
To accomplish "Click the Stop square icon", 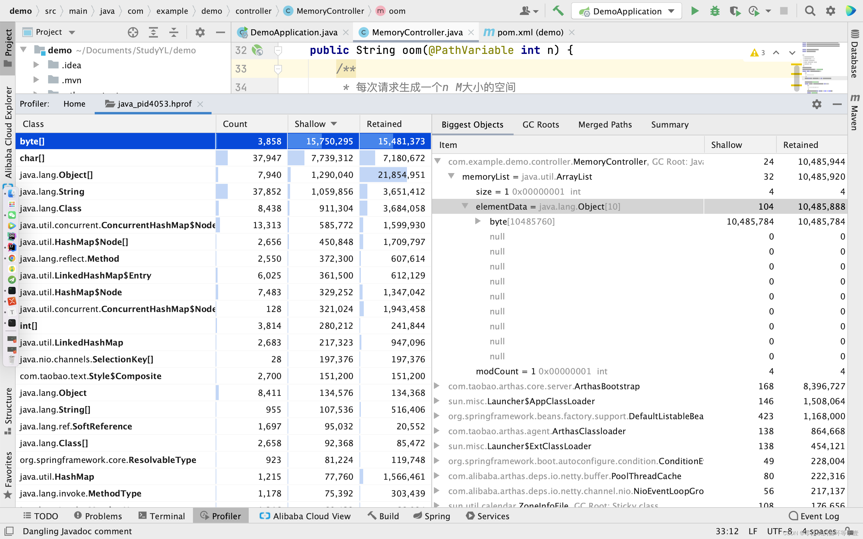I will point(784,11).
